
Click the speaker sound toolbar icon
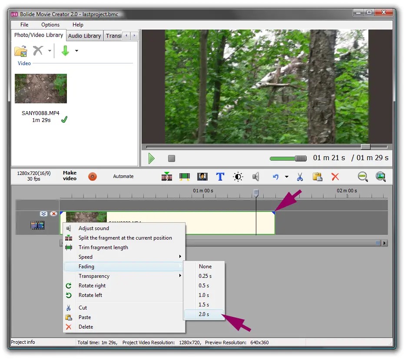click(x=255, y=177)
